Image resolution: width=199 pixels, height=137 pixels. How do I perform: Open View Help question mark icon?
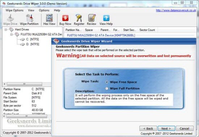click(x=106, y=18)
